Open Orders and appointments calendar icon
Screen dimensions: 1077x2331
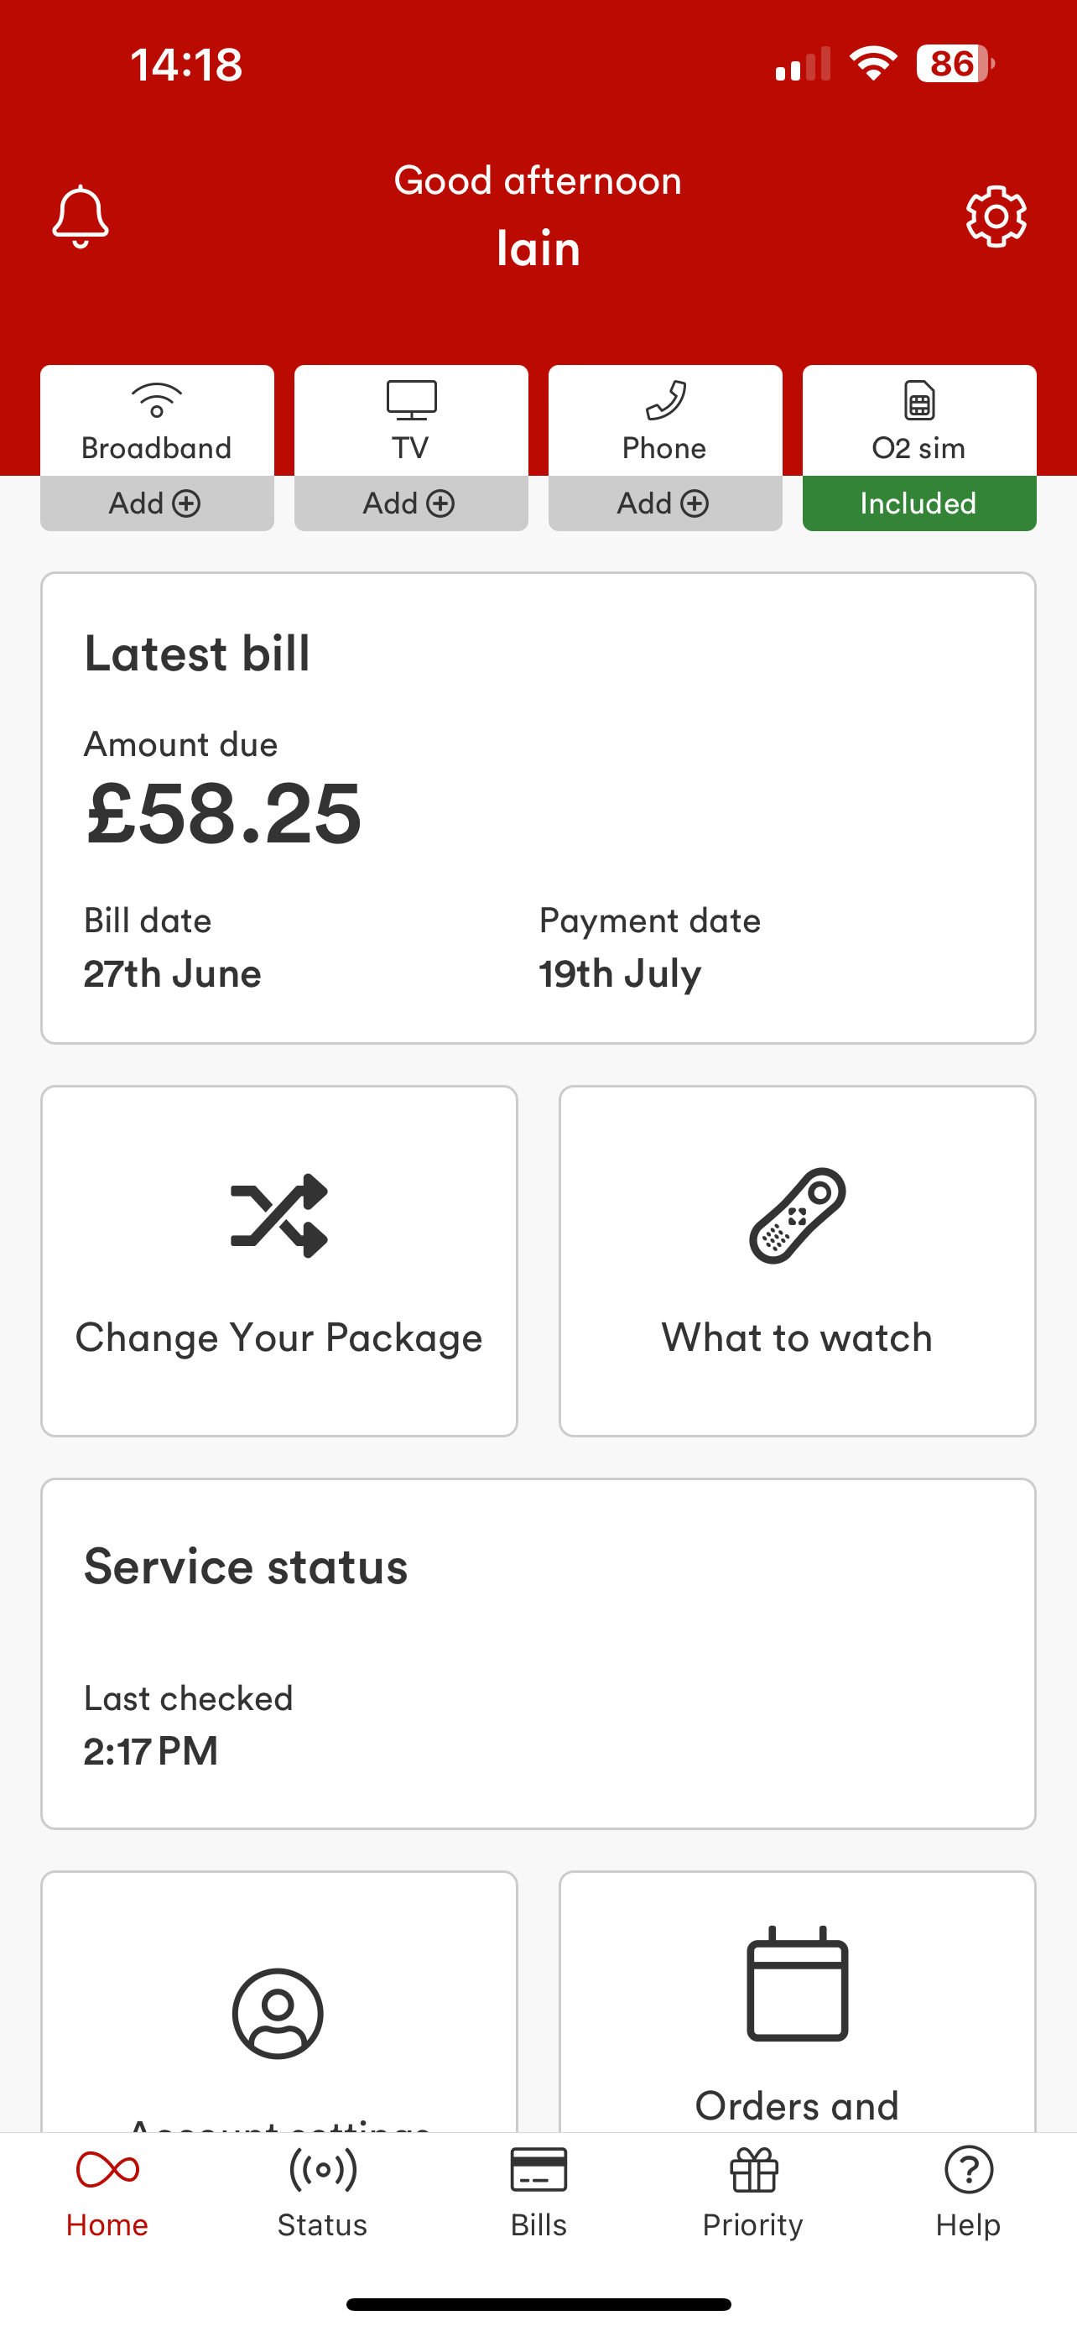pos(797,1984)
